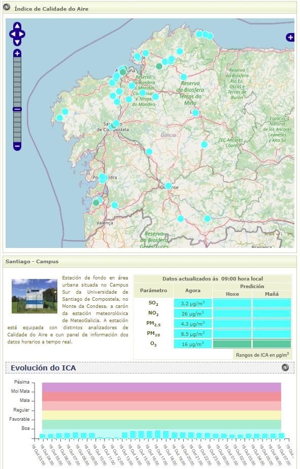Click the PM10 current value 8.5 µg/m³
Viewport: 300px width, 469px height.
[193, 334]
